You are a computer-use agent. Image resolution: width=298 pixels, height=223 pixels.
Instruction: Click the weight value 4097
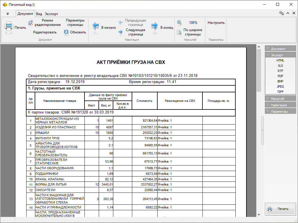tap(109, 127)
